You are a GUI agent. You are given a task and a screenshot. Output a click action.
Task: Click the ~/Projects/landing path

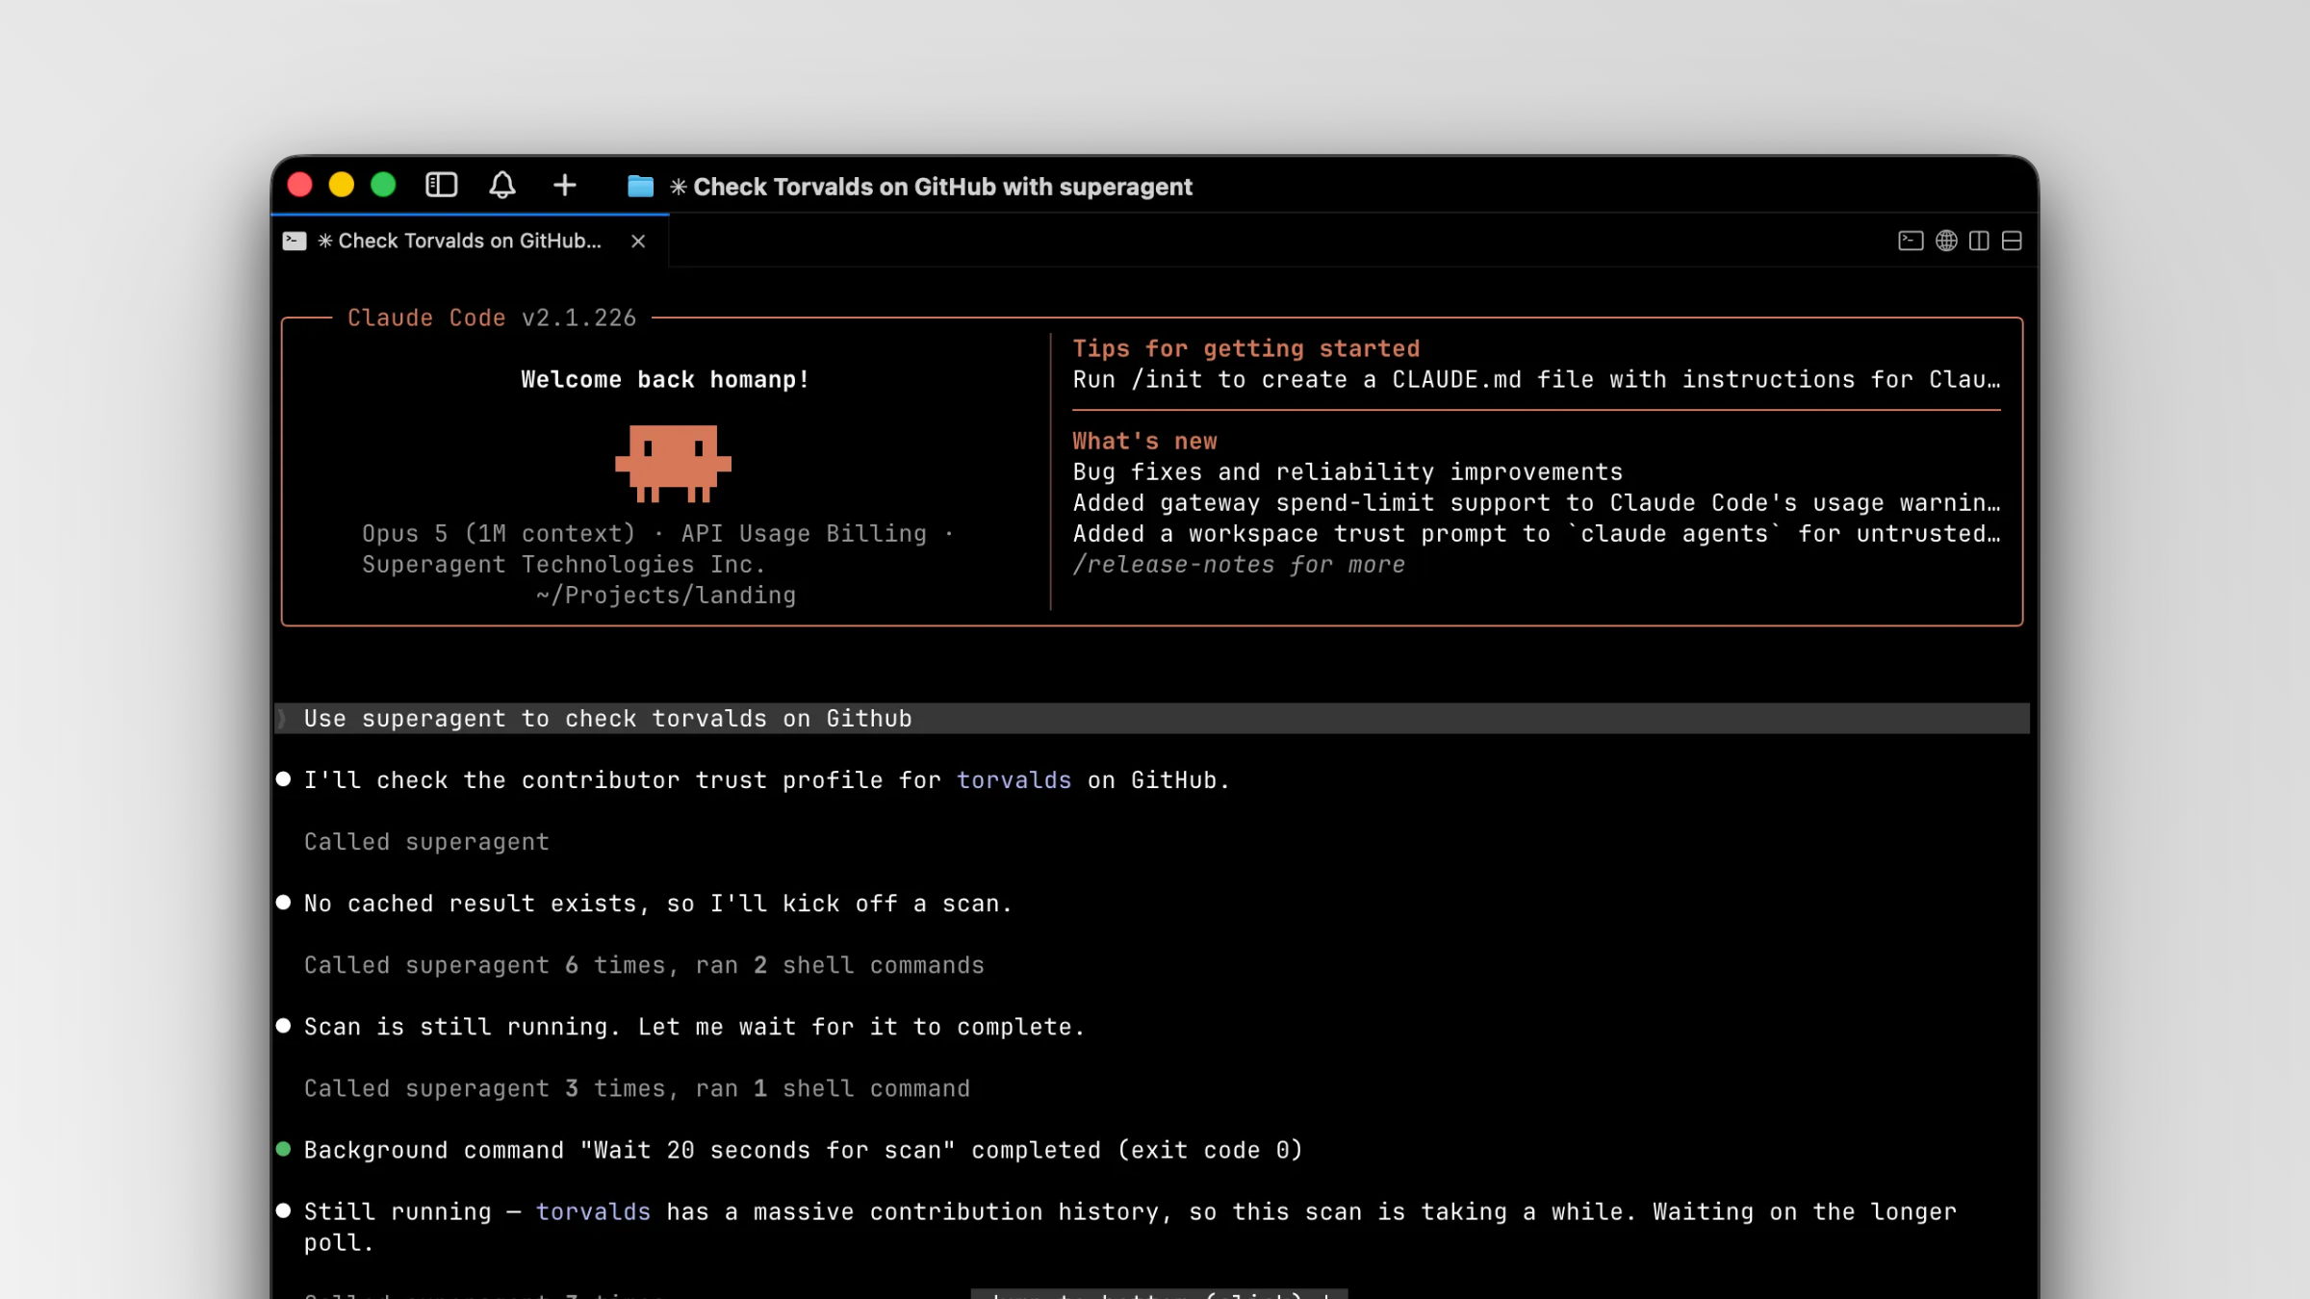[666, 595]
